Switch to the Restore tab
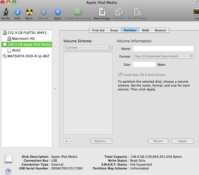Image resolution: width=199 pixels, height=175 pixels. (160, 30)
